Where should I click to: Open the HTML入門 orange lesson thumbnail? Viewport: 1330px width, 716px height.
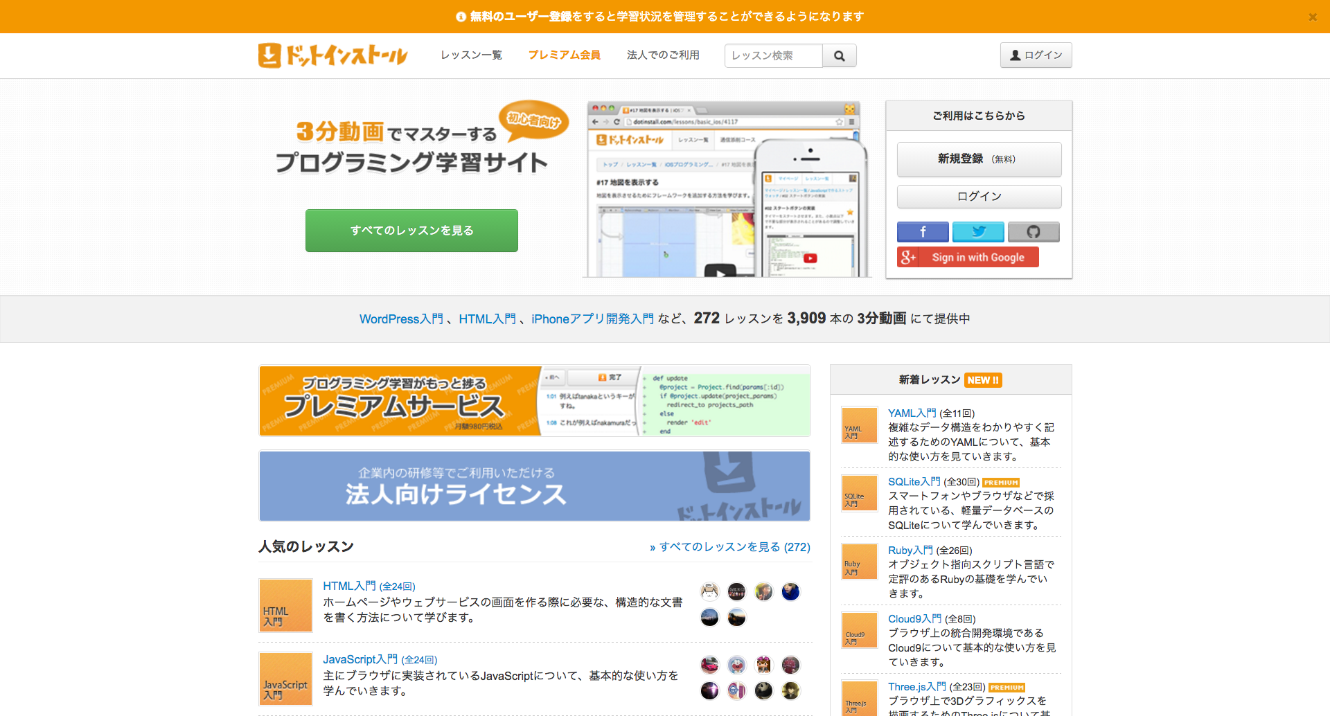tap(285, 605)
